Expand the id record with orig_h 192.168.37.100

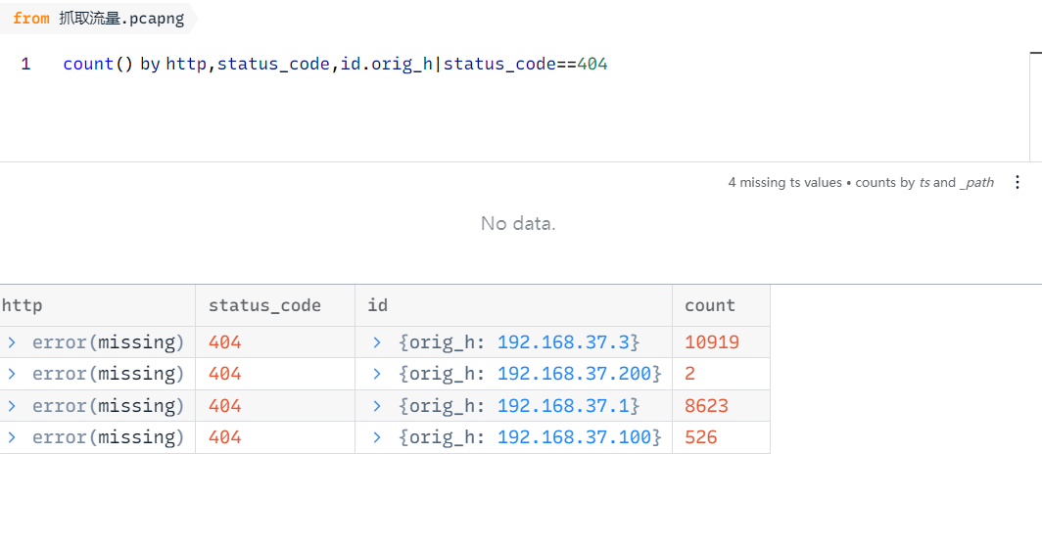[x=379, y=437]
